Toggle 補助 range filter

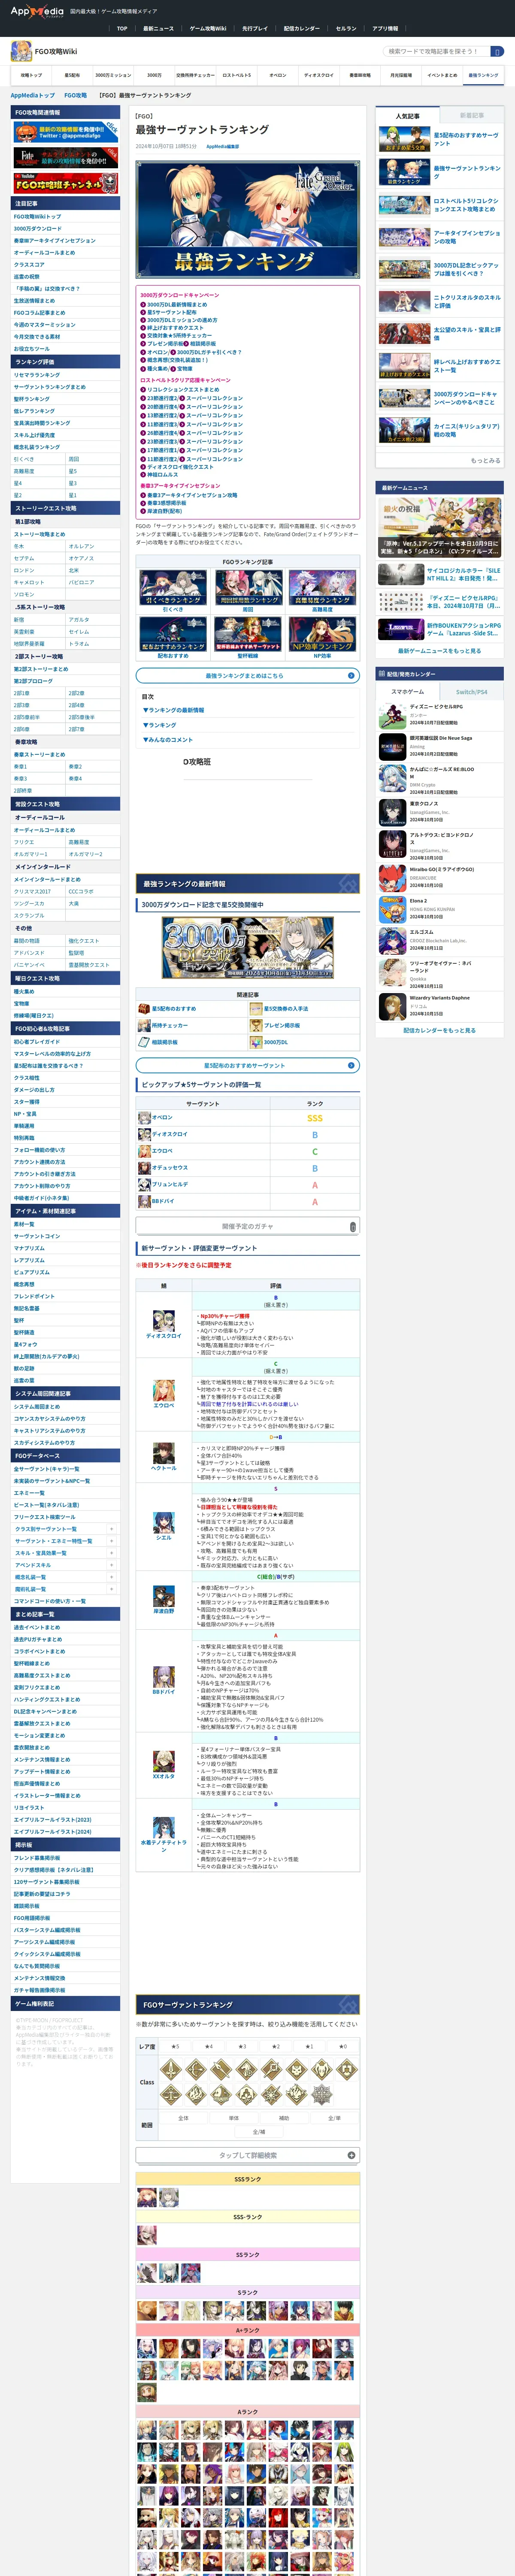[284, 2118]
